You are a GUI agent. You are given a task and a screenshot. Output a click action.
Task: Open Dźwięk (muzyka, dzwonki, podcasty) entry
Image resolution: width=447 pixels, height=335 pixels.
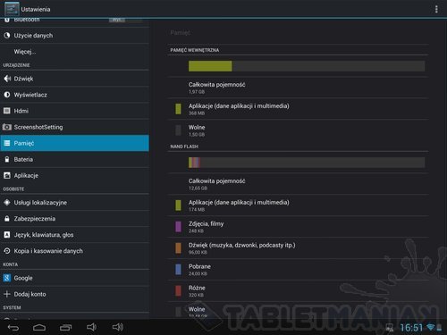pyautogui.click(x=298, y=248)
